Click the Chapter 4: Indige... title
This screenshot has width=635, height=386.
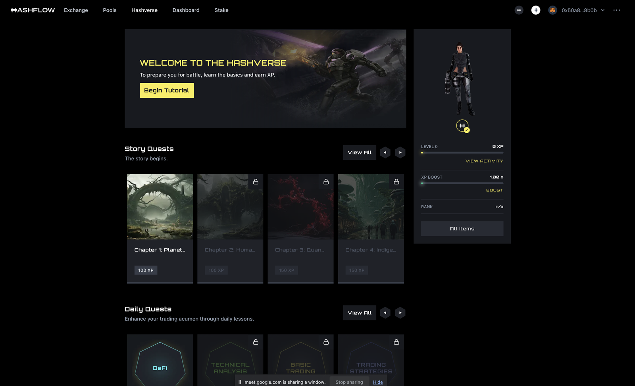click(x=370, y=250)
